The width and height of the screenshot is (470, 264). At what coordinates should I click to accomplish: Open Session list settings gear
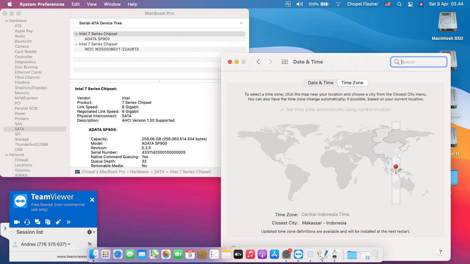(89, 232)
